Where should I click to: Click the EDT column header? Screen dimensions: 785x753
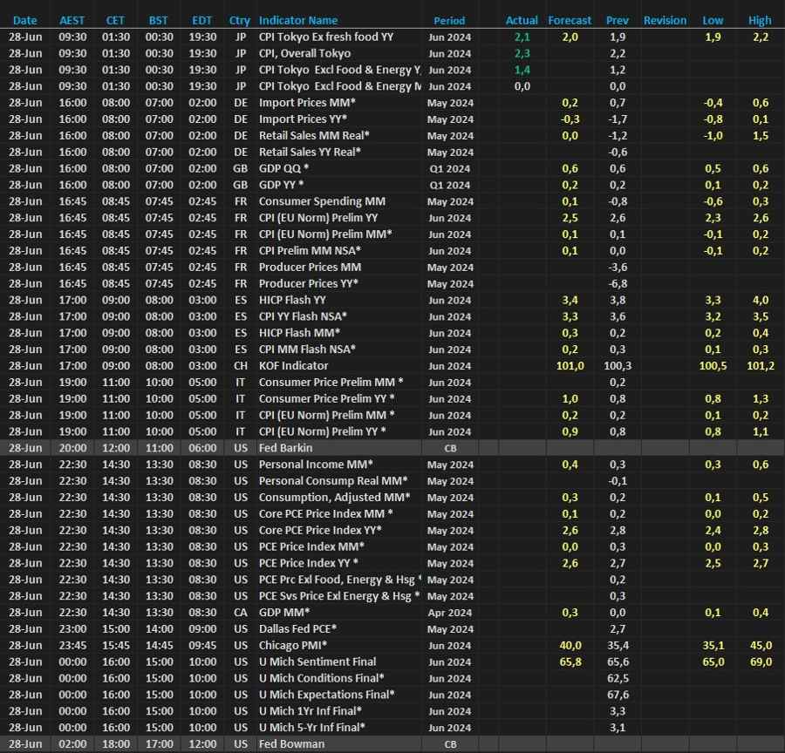coord(202,21)
